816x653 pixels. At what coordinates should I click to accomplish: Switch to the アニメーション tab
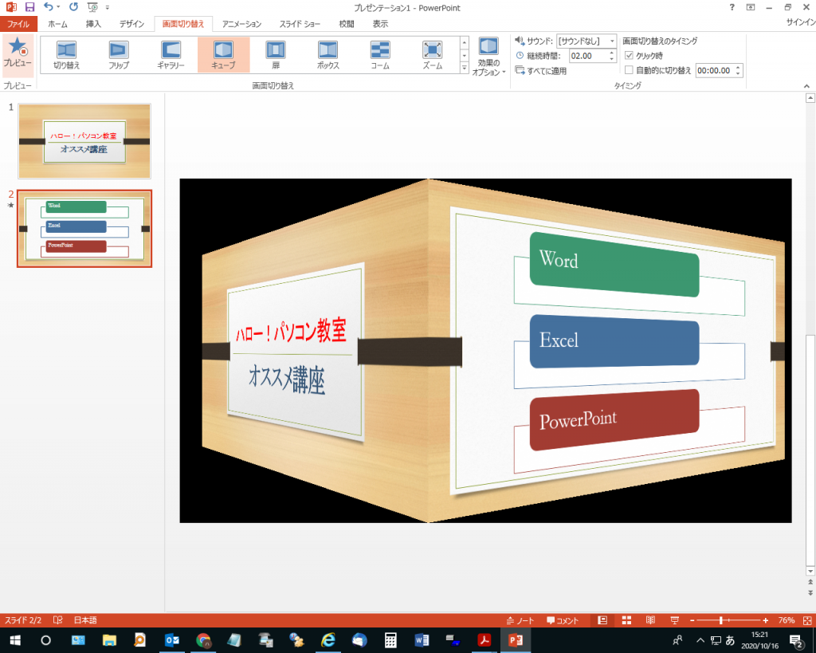click(x=242, y=24)
